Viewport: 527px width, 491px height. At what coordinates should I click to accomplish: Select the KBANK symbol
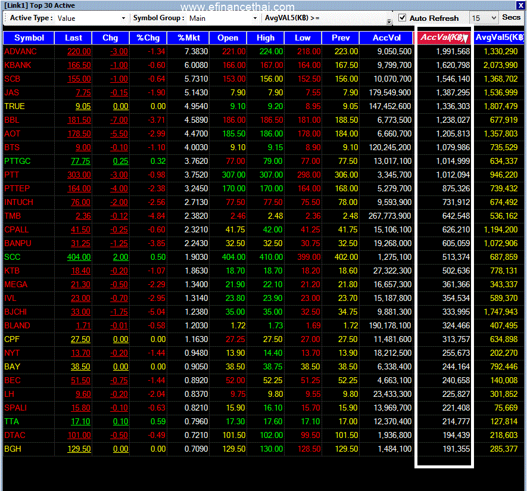coord(17,65)
